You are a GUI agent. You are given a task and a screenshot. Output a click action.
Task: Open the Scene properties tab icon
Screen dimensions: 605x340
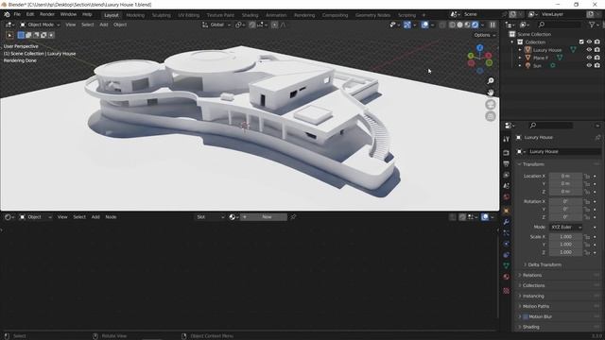click(x=507, y=186)
